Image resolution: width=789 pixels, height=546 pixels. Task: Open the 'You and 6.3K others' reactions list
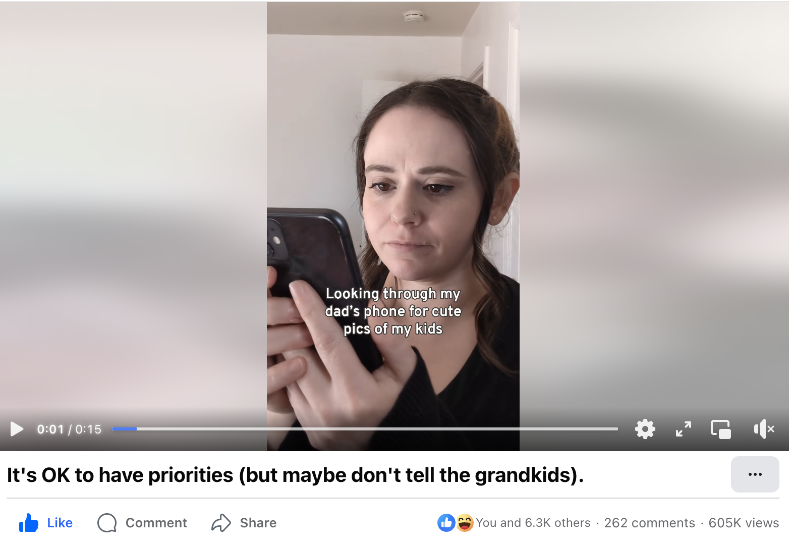tap(533, 523)
